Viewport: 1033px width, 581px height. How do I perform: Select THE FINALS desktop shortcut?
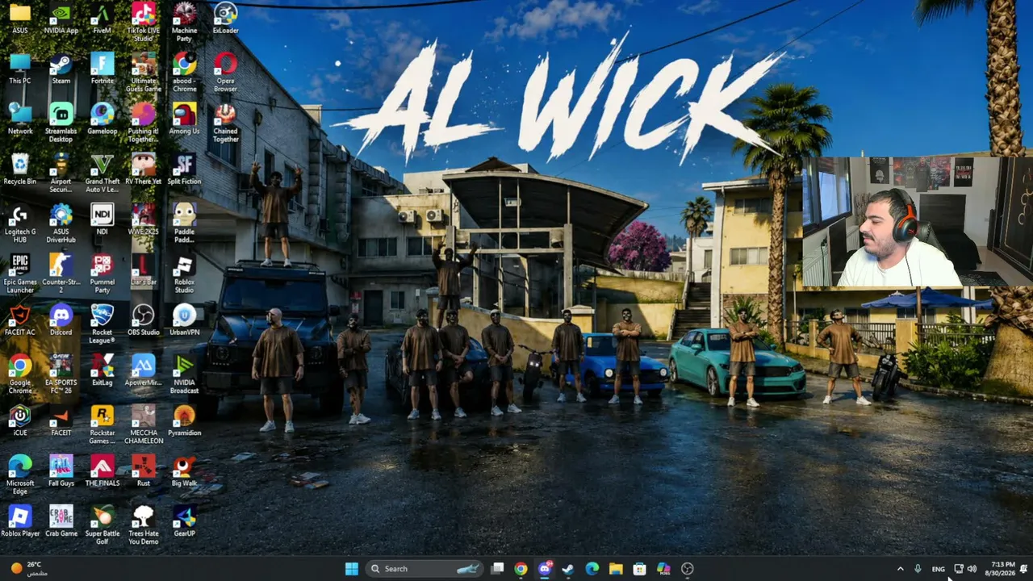click(102, 471)
